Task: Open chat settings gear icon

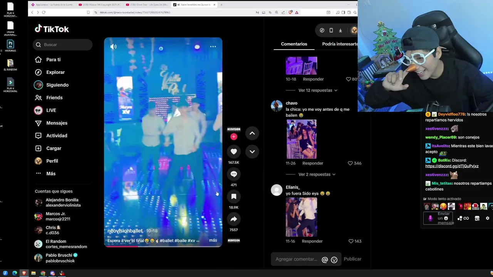Action: coord(488,218)
